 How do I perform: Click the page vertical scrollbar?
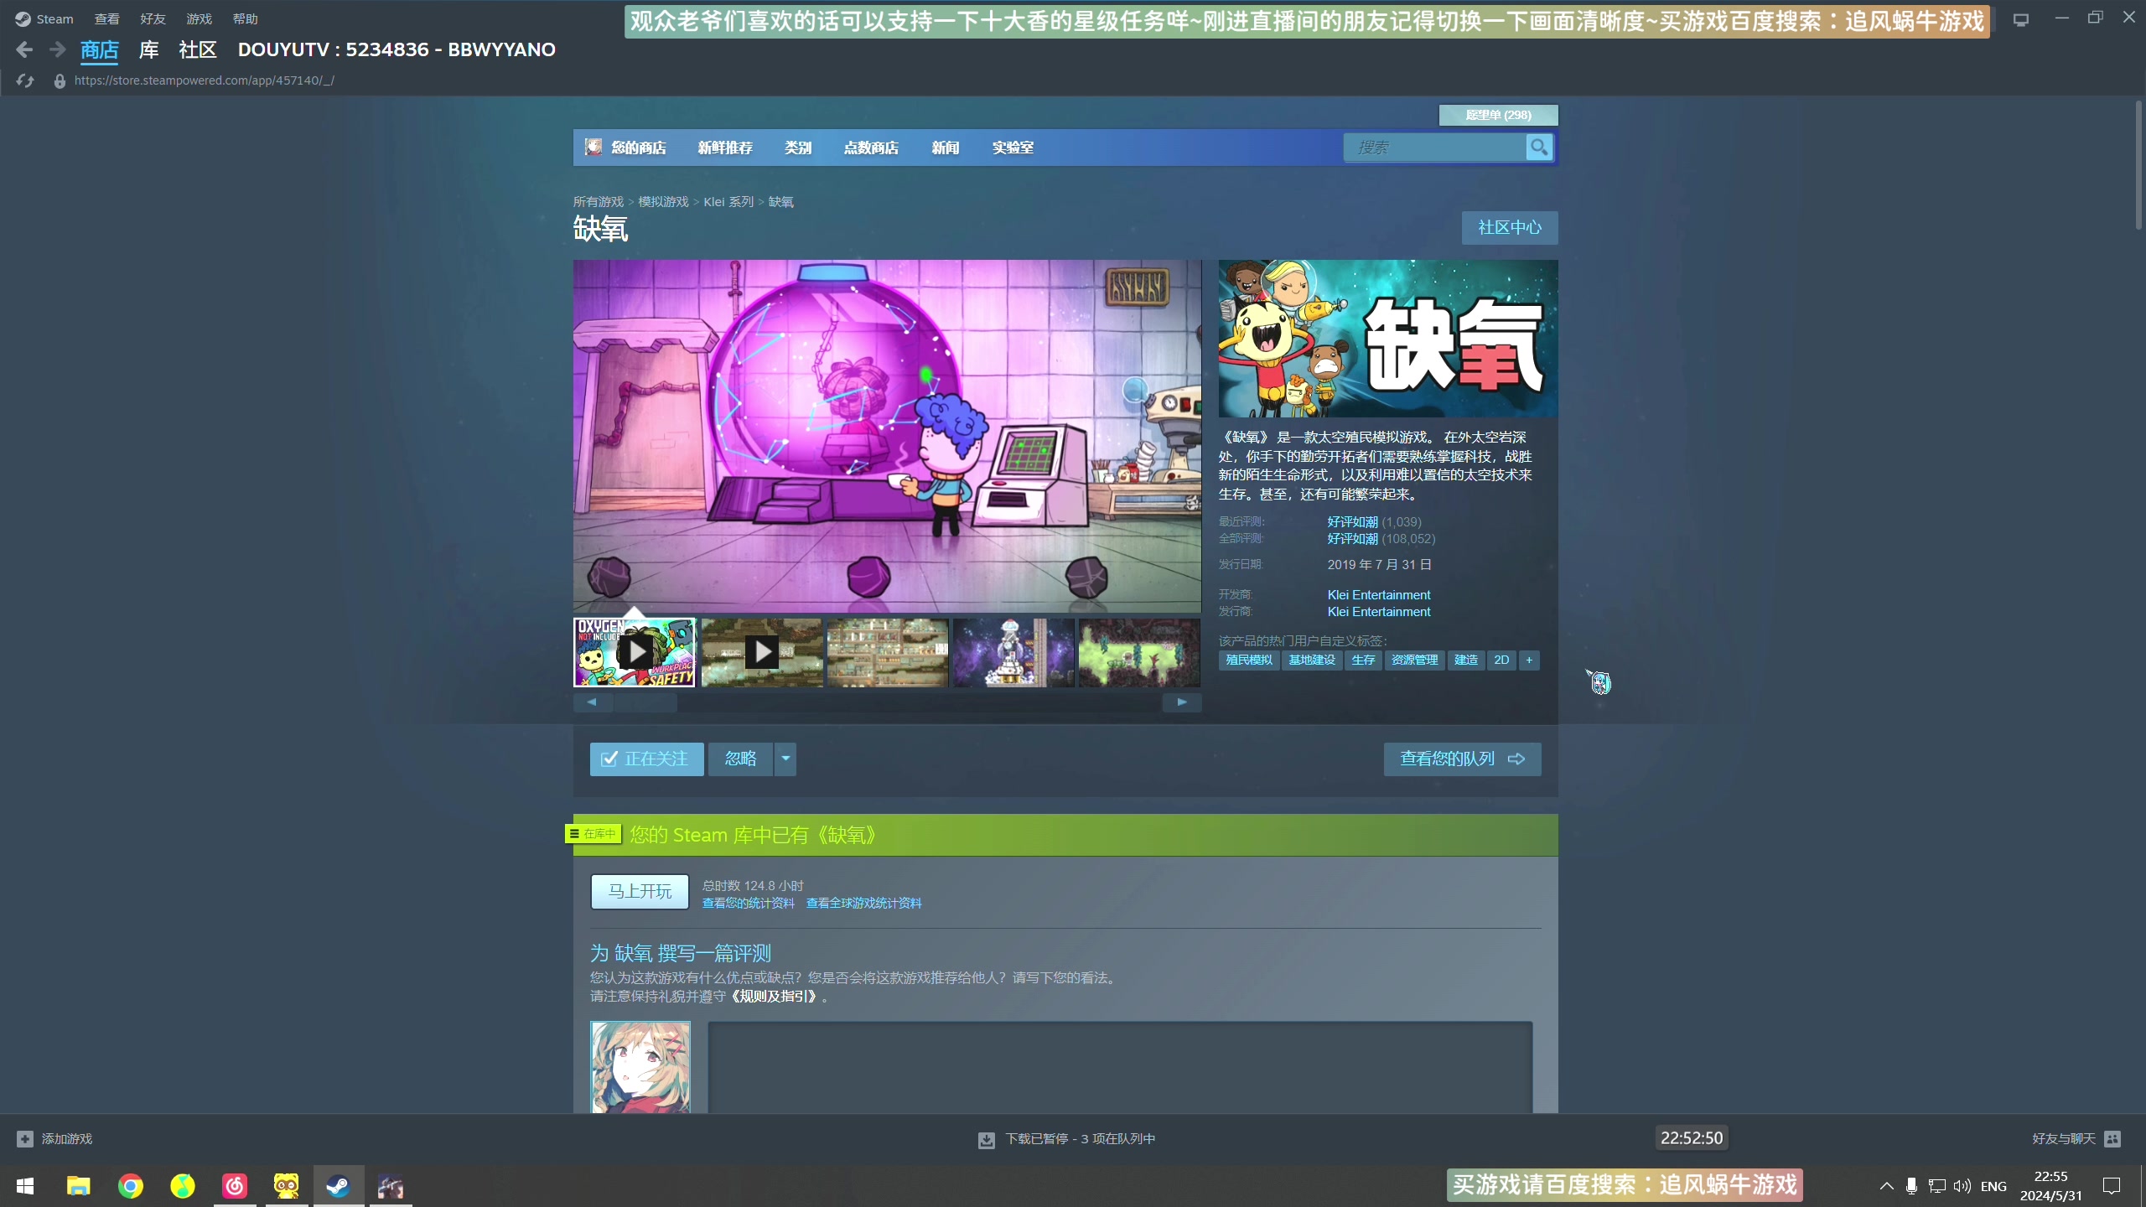2138,165
